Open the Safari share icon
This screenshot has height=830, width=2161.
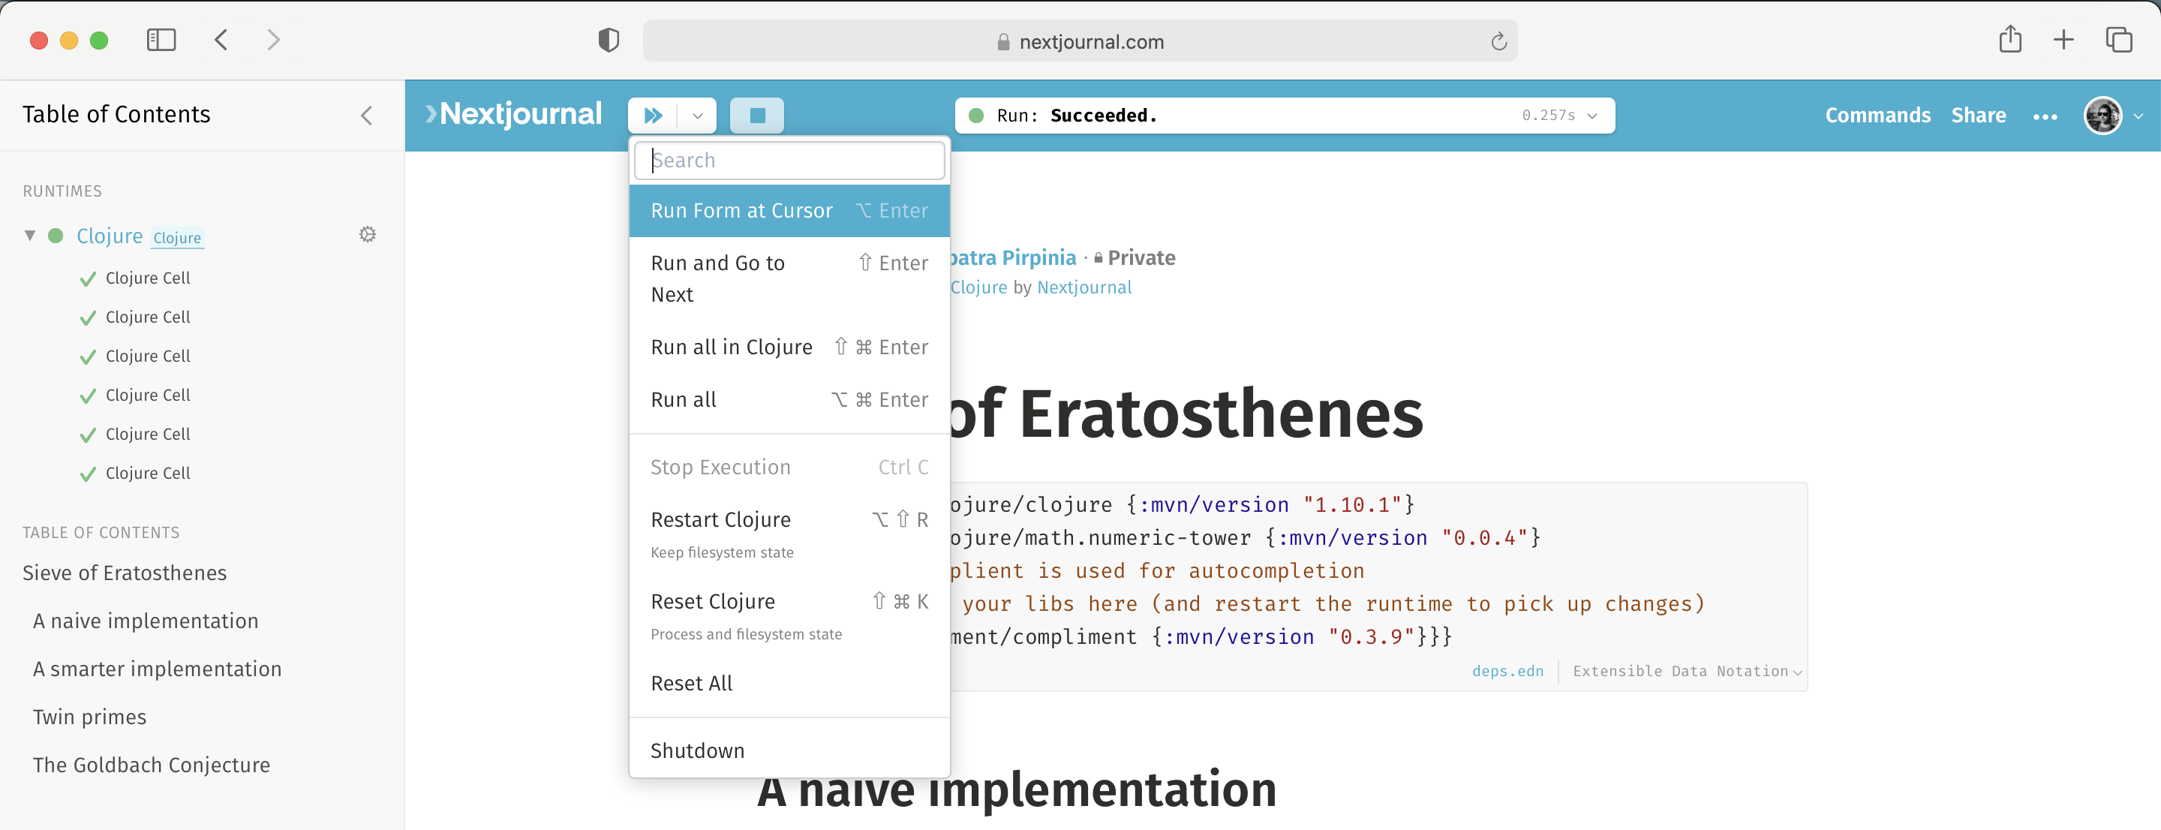tap(2010, 40)
